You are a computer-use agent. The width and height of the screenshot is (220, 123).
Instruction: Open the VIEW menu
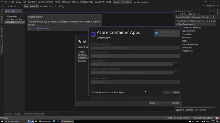[x=18, y=2]
